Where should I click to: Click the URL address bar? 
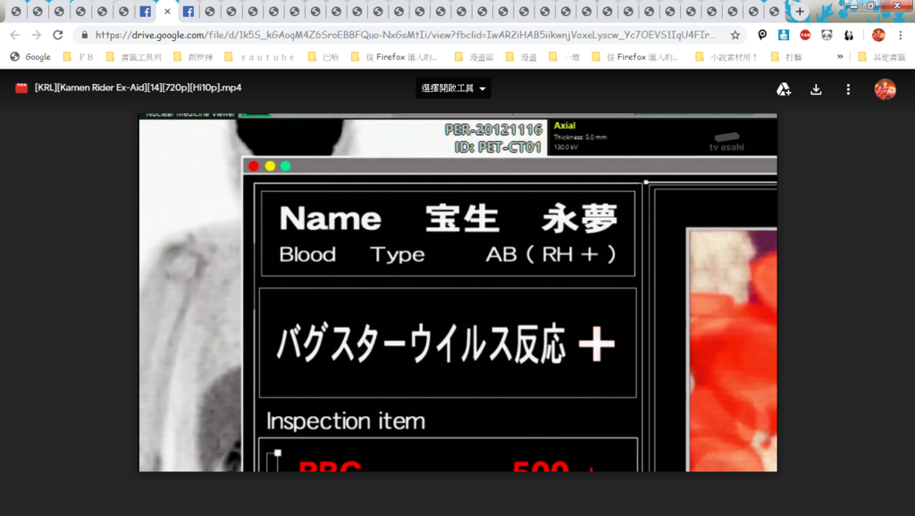click(x=406, y=35)
